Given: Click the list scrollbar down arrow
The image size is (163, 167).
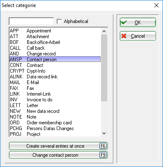Looking at the screenshot, I should pos(104,133).
